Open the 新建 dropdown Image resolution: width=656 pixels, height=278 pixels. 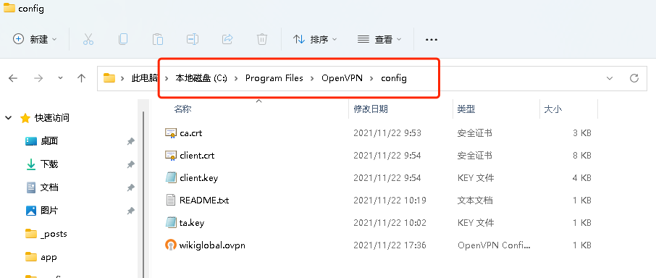pos(35,39)
